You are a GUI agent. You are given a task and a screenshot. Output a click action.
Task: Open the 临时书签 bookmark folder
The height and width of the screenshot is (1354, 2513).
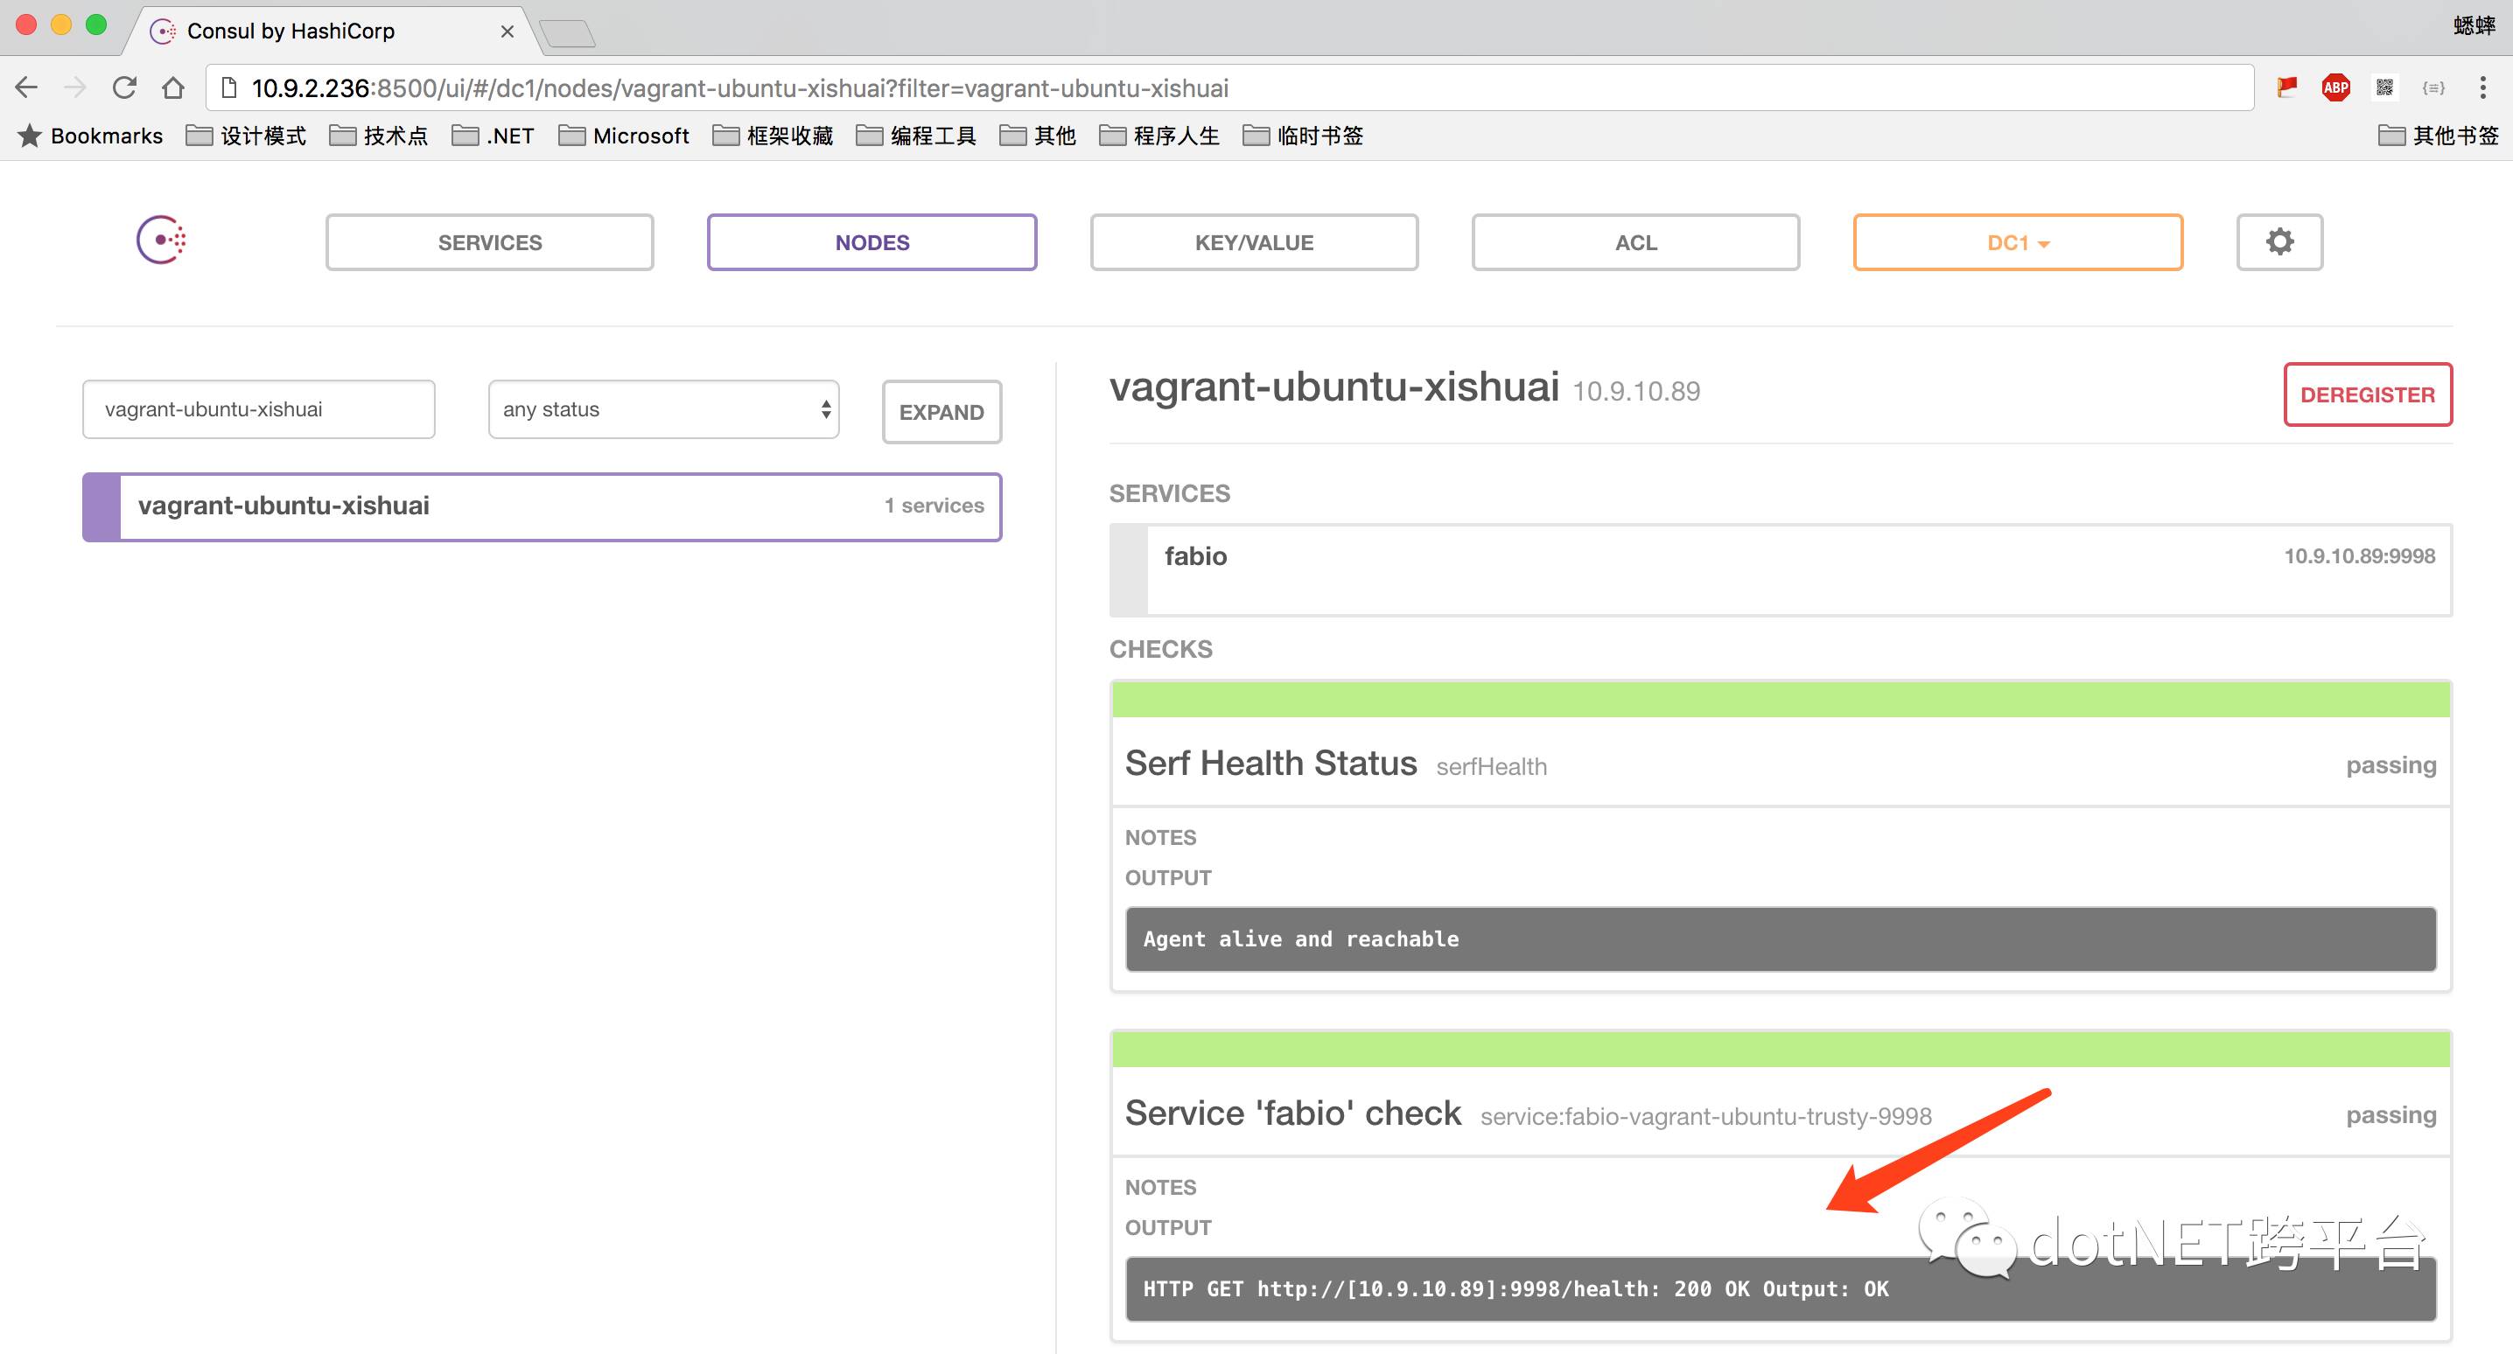(x=1304, y=136)
